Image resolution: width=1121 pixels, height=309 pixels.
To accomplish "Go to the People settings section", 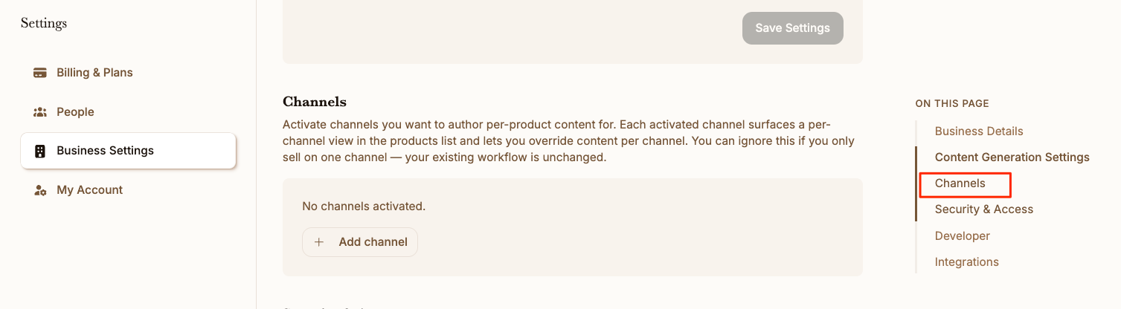I will click(128, 112).
